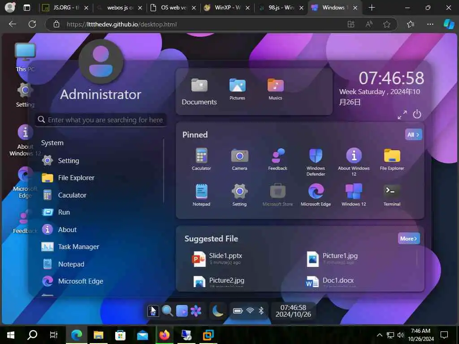Open Microsoft Edge in System list

click(x=101, y=281)
